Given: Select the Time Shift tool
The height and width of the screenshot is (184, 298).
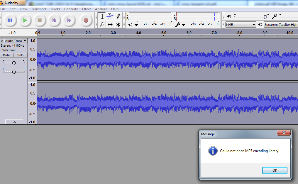Looking at the screenshot, I should click(x=110, y=25).
